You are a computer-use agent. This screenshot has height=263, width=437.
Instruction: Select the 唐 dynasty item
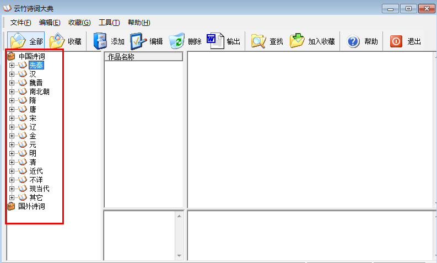(33, 109)
